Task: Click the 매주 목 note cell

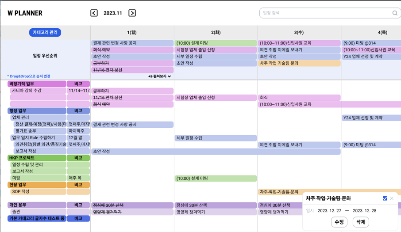Action: pos(78,178)
